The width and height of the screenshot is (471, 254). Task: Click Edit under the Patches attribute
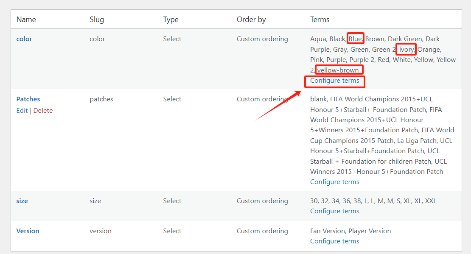tap(22, 110)
